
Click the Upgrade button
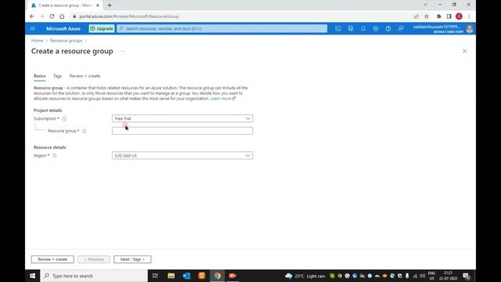(102, 29)
